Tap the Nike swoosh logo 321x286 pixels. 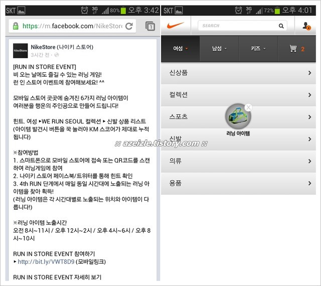coord(176,26)
